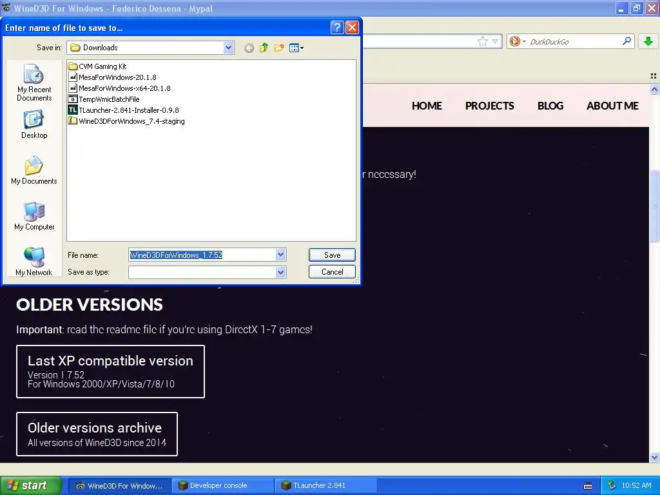Switch to TLauncher 2.841 taskbar item
Image resolution: width=660 pixels, height=495 pixels.
pyautogui.click(x=325, y=486)
